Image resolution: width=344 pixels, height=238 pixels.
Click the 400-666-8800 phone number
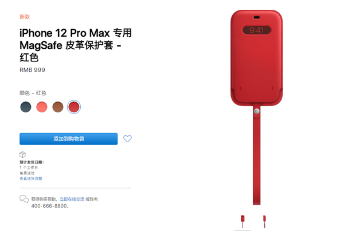pyautogui.click(x=49, y=206)
